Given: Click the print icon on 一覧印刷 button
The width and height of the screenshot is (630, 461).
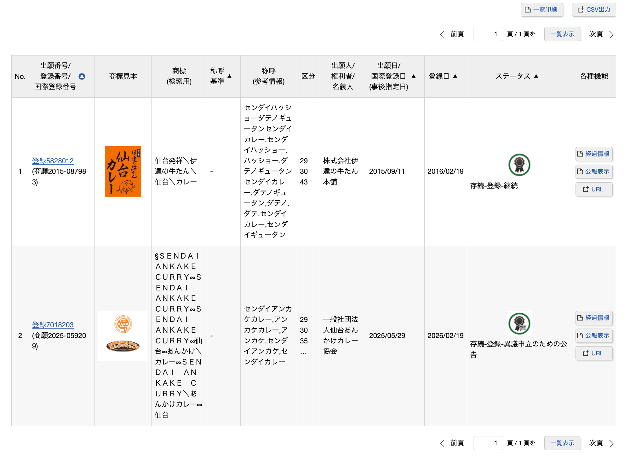Looking at the screenshot, I should [528, 9].
